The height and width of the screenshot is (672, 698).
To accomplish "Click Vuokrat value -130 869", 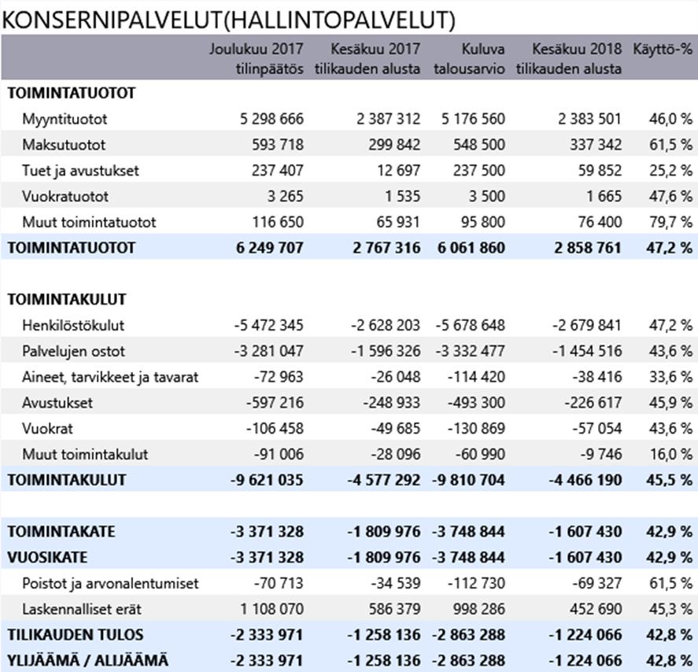I will (476, 429).
